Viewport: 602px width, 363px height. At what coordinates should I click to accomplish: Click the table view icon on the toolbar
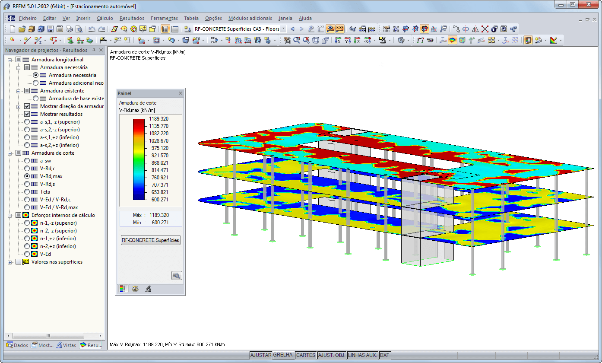click(176, 29)
